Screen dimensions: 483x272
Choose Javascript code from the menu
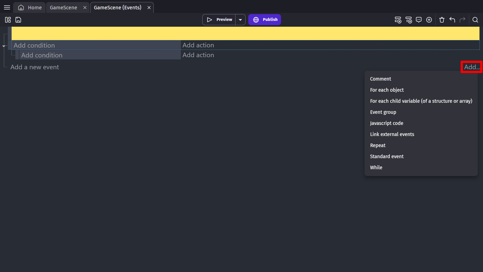coord(386,123)
